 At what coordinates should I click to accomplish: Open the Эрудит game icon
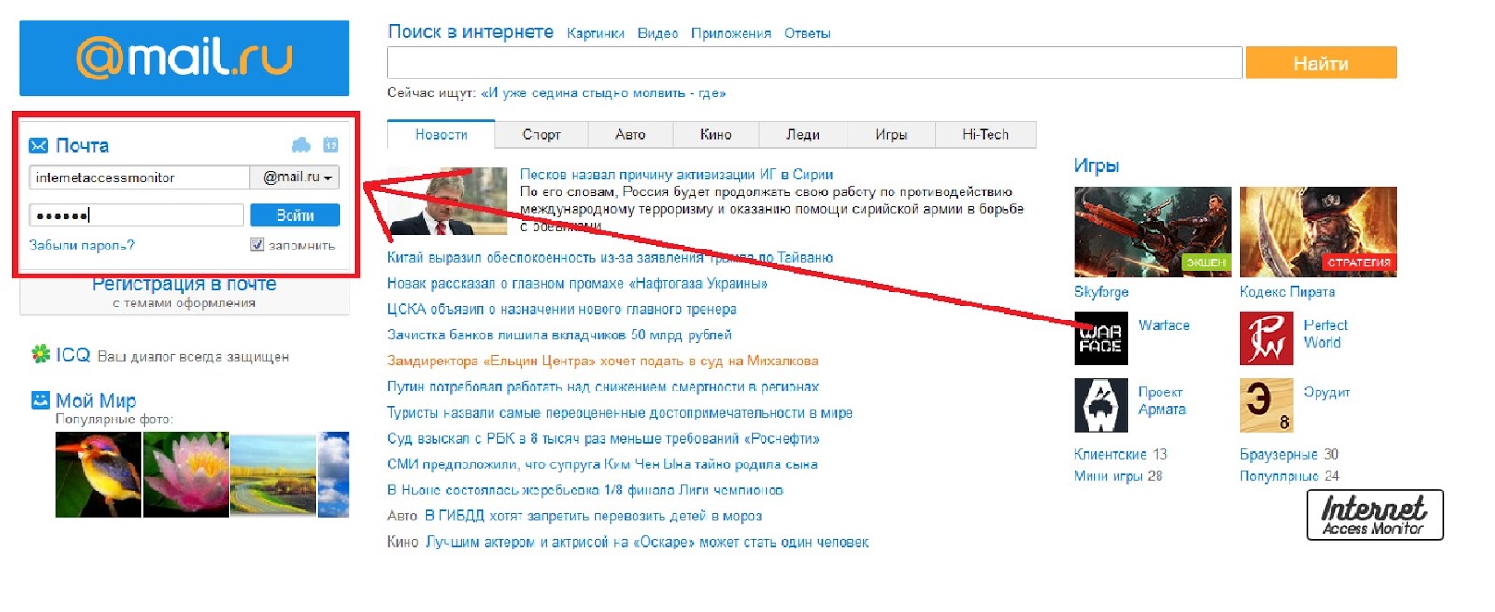1266,406
